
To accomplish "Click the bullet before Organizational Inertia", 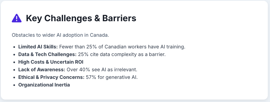I will 14,85.
